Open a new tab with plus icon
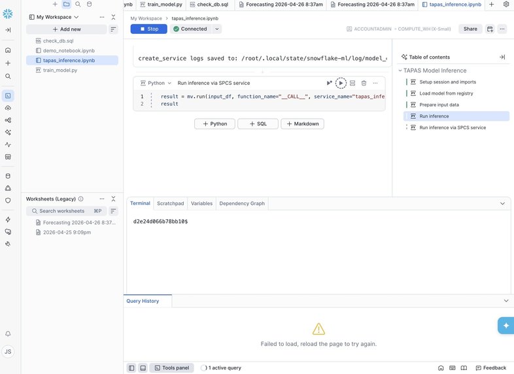 491,5
